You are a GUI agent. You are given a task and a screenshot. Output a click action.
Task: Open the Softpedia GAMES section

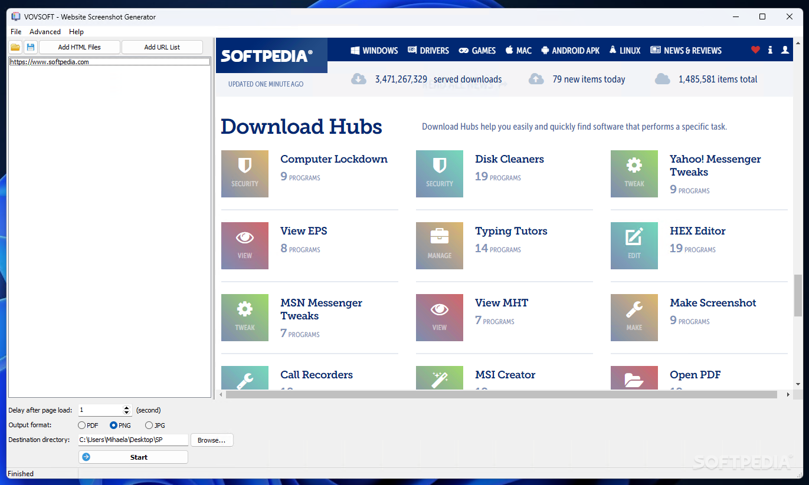[x=477, y=51]
